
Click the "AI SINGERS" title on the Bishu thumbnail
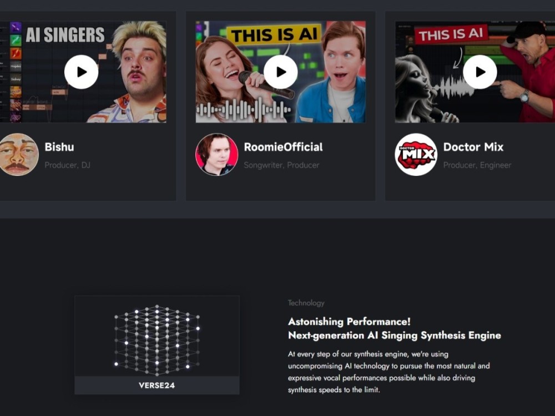tap(65, 34)
